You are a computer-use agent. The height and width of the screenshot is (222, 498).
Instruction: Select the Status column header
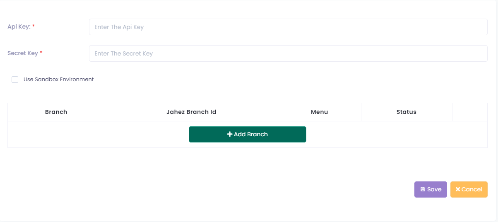pos(407,112)
